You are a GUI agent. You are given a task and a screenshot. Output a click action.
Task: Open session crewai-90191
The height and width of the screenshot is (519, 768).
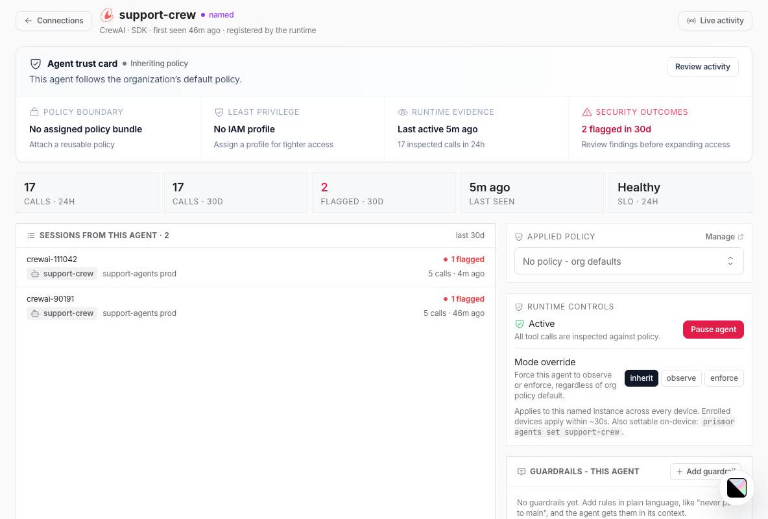[x=255, y=307]
